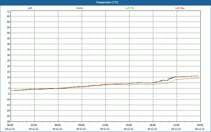Click the 60 value on temperature axis
The width and height of the screenshot is (211, 132).
(x=8, y=22)
